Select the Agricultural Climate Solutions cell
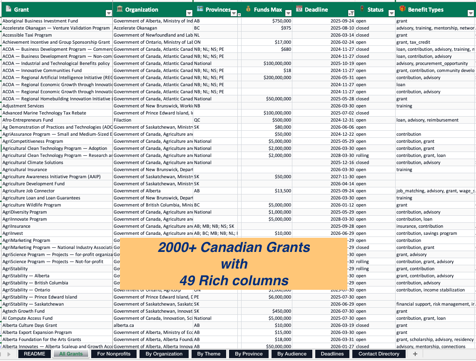The width and height of the screenshot is (476, 361). pos(57,163)
